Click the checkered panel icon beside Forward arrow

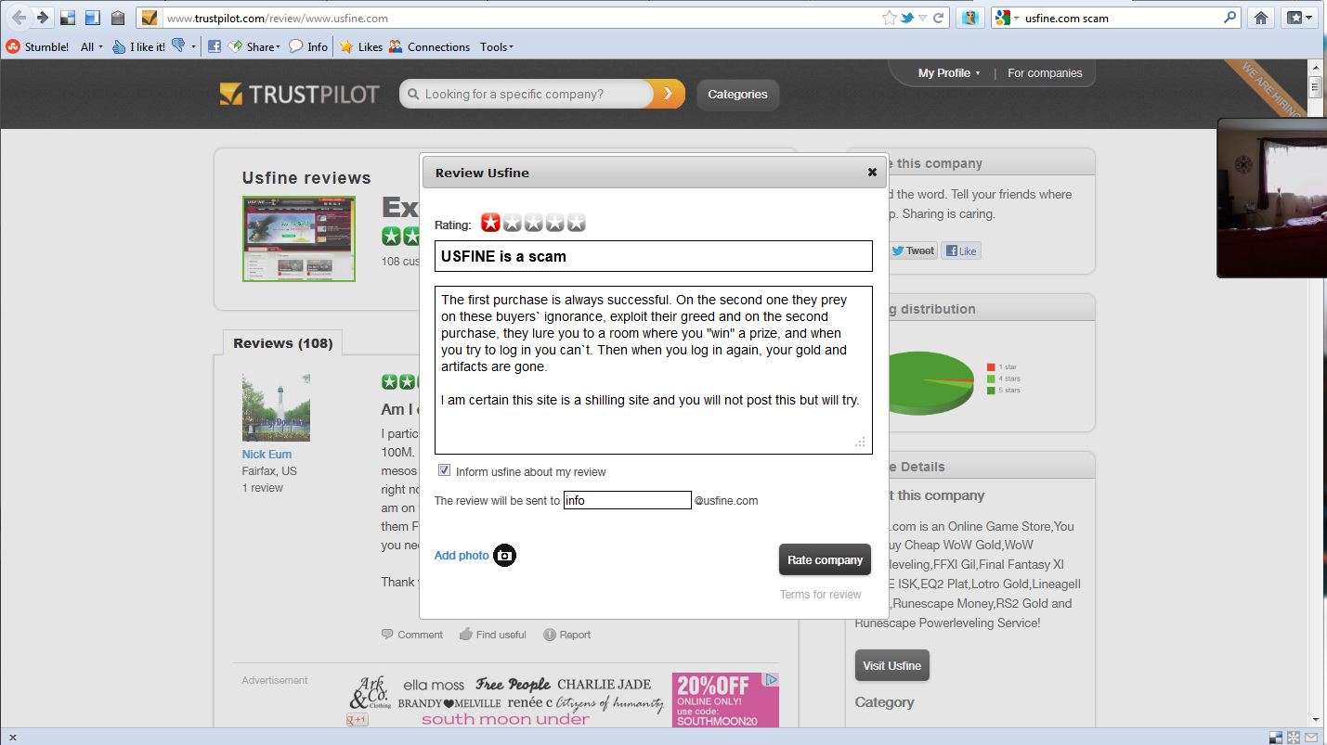click(x=68, y=18)
